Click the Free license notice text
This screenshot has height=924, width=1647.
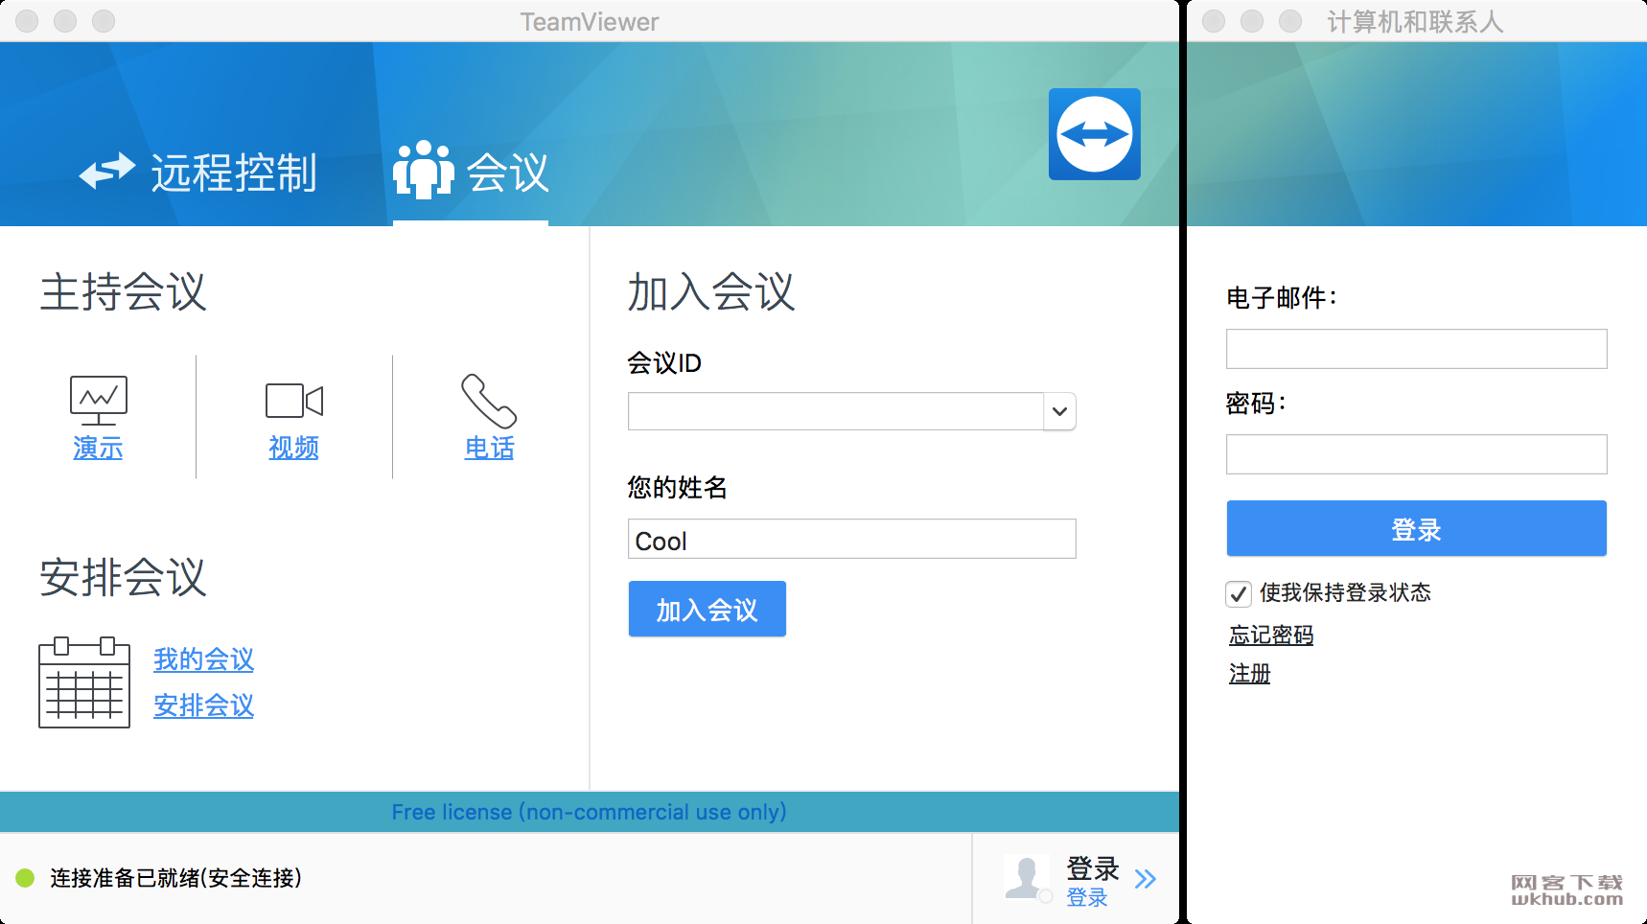[x=589, y=812]
